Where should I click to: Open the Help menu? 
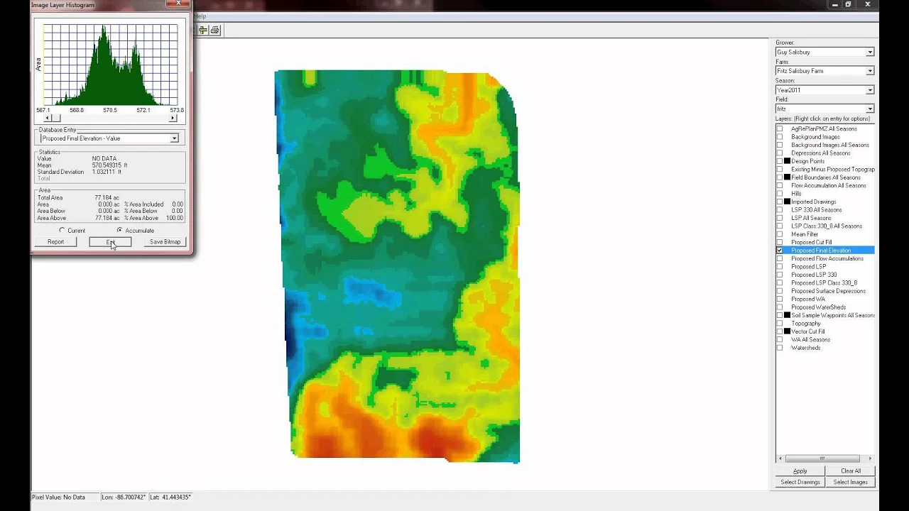click(200, 16)
